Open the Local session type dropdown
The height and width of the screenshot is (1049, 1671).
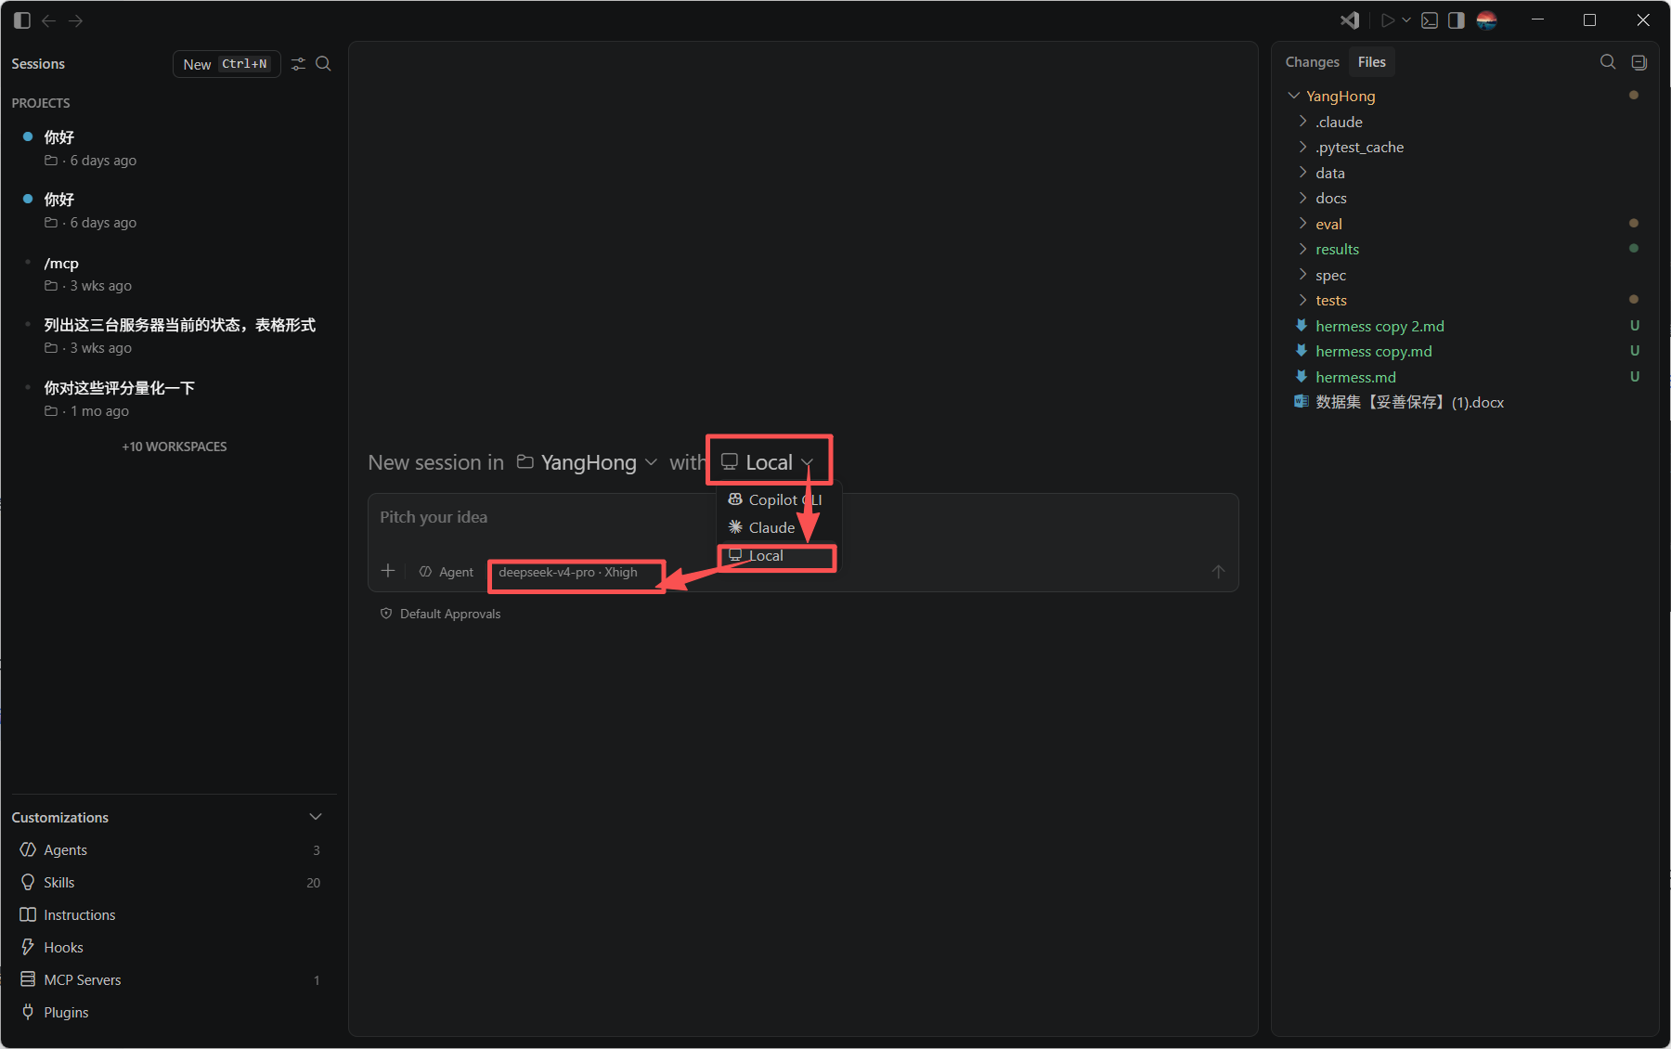(768, 462)
